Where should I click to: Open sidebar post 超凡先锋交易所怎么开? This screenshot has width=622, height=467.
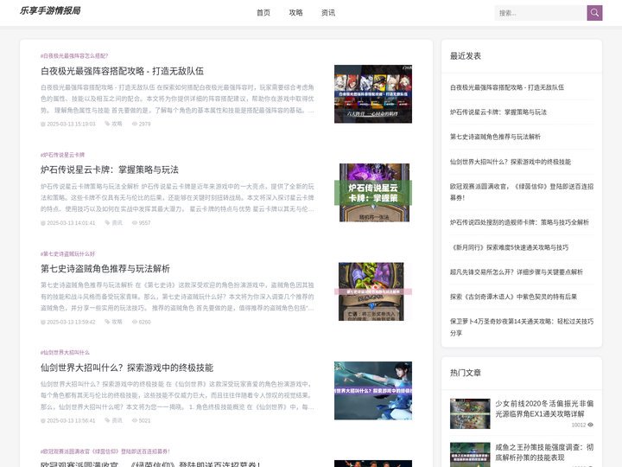coord(516,272)
